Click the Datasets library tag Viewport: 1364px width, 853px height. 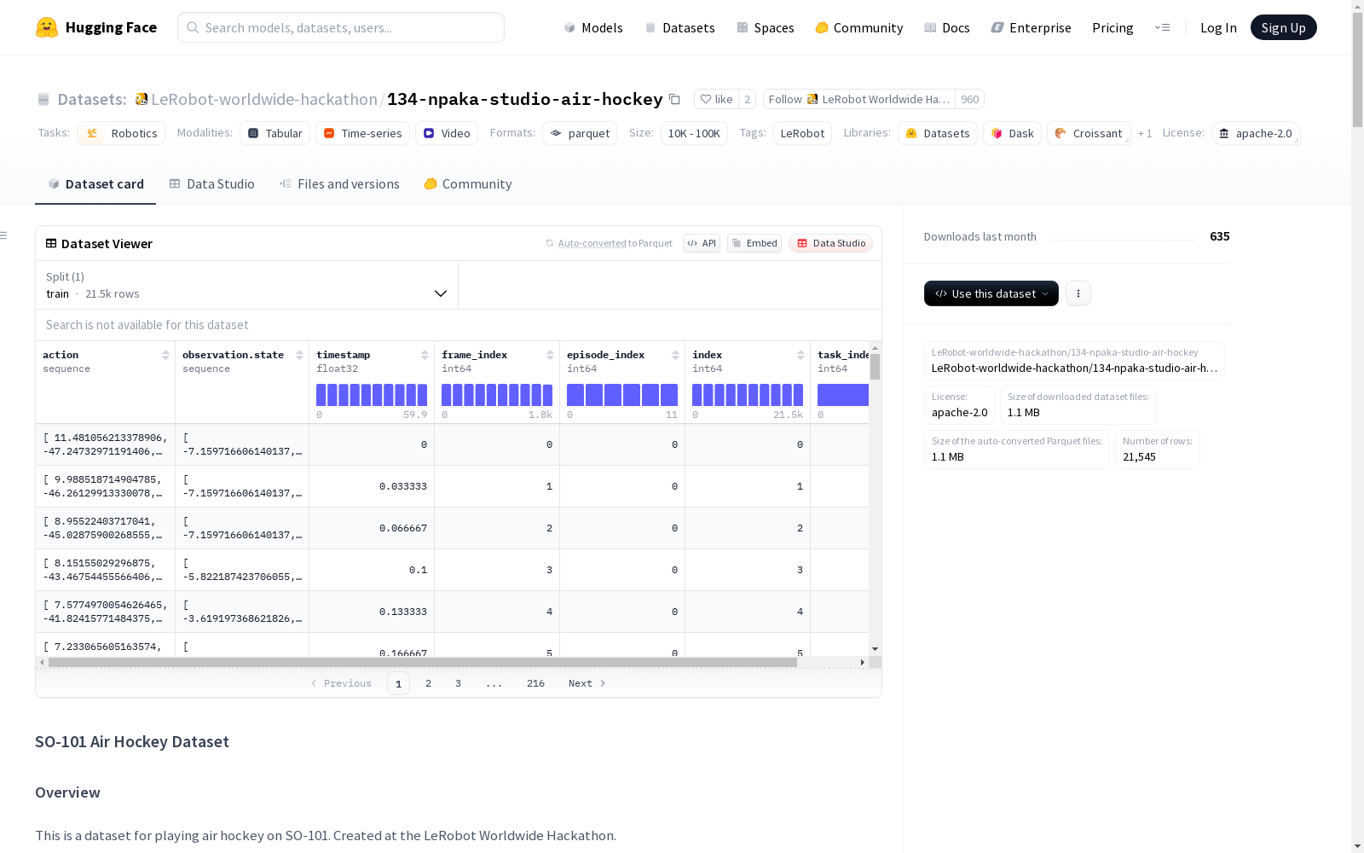pyautogui.click(x=938, y=133)
